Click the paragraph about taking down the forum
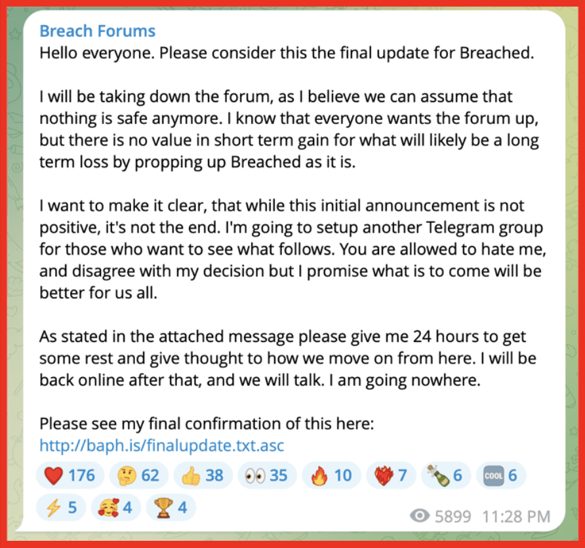 [x=289, y=129]
